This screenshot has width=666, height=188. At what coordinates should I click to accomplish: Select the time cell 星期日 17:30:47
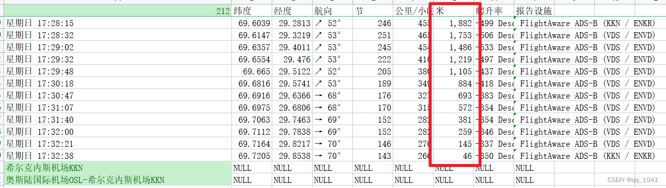click(118, 96)
